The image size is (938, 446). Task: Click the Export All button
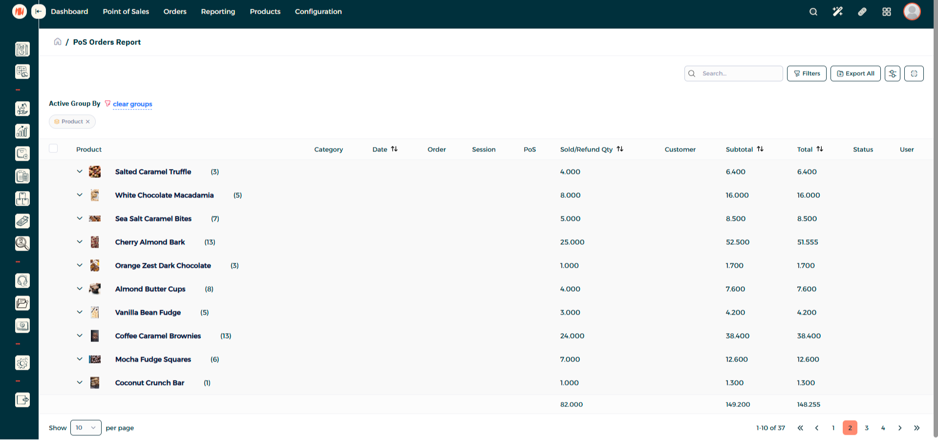coord(855,74)
